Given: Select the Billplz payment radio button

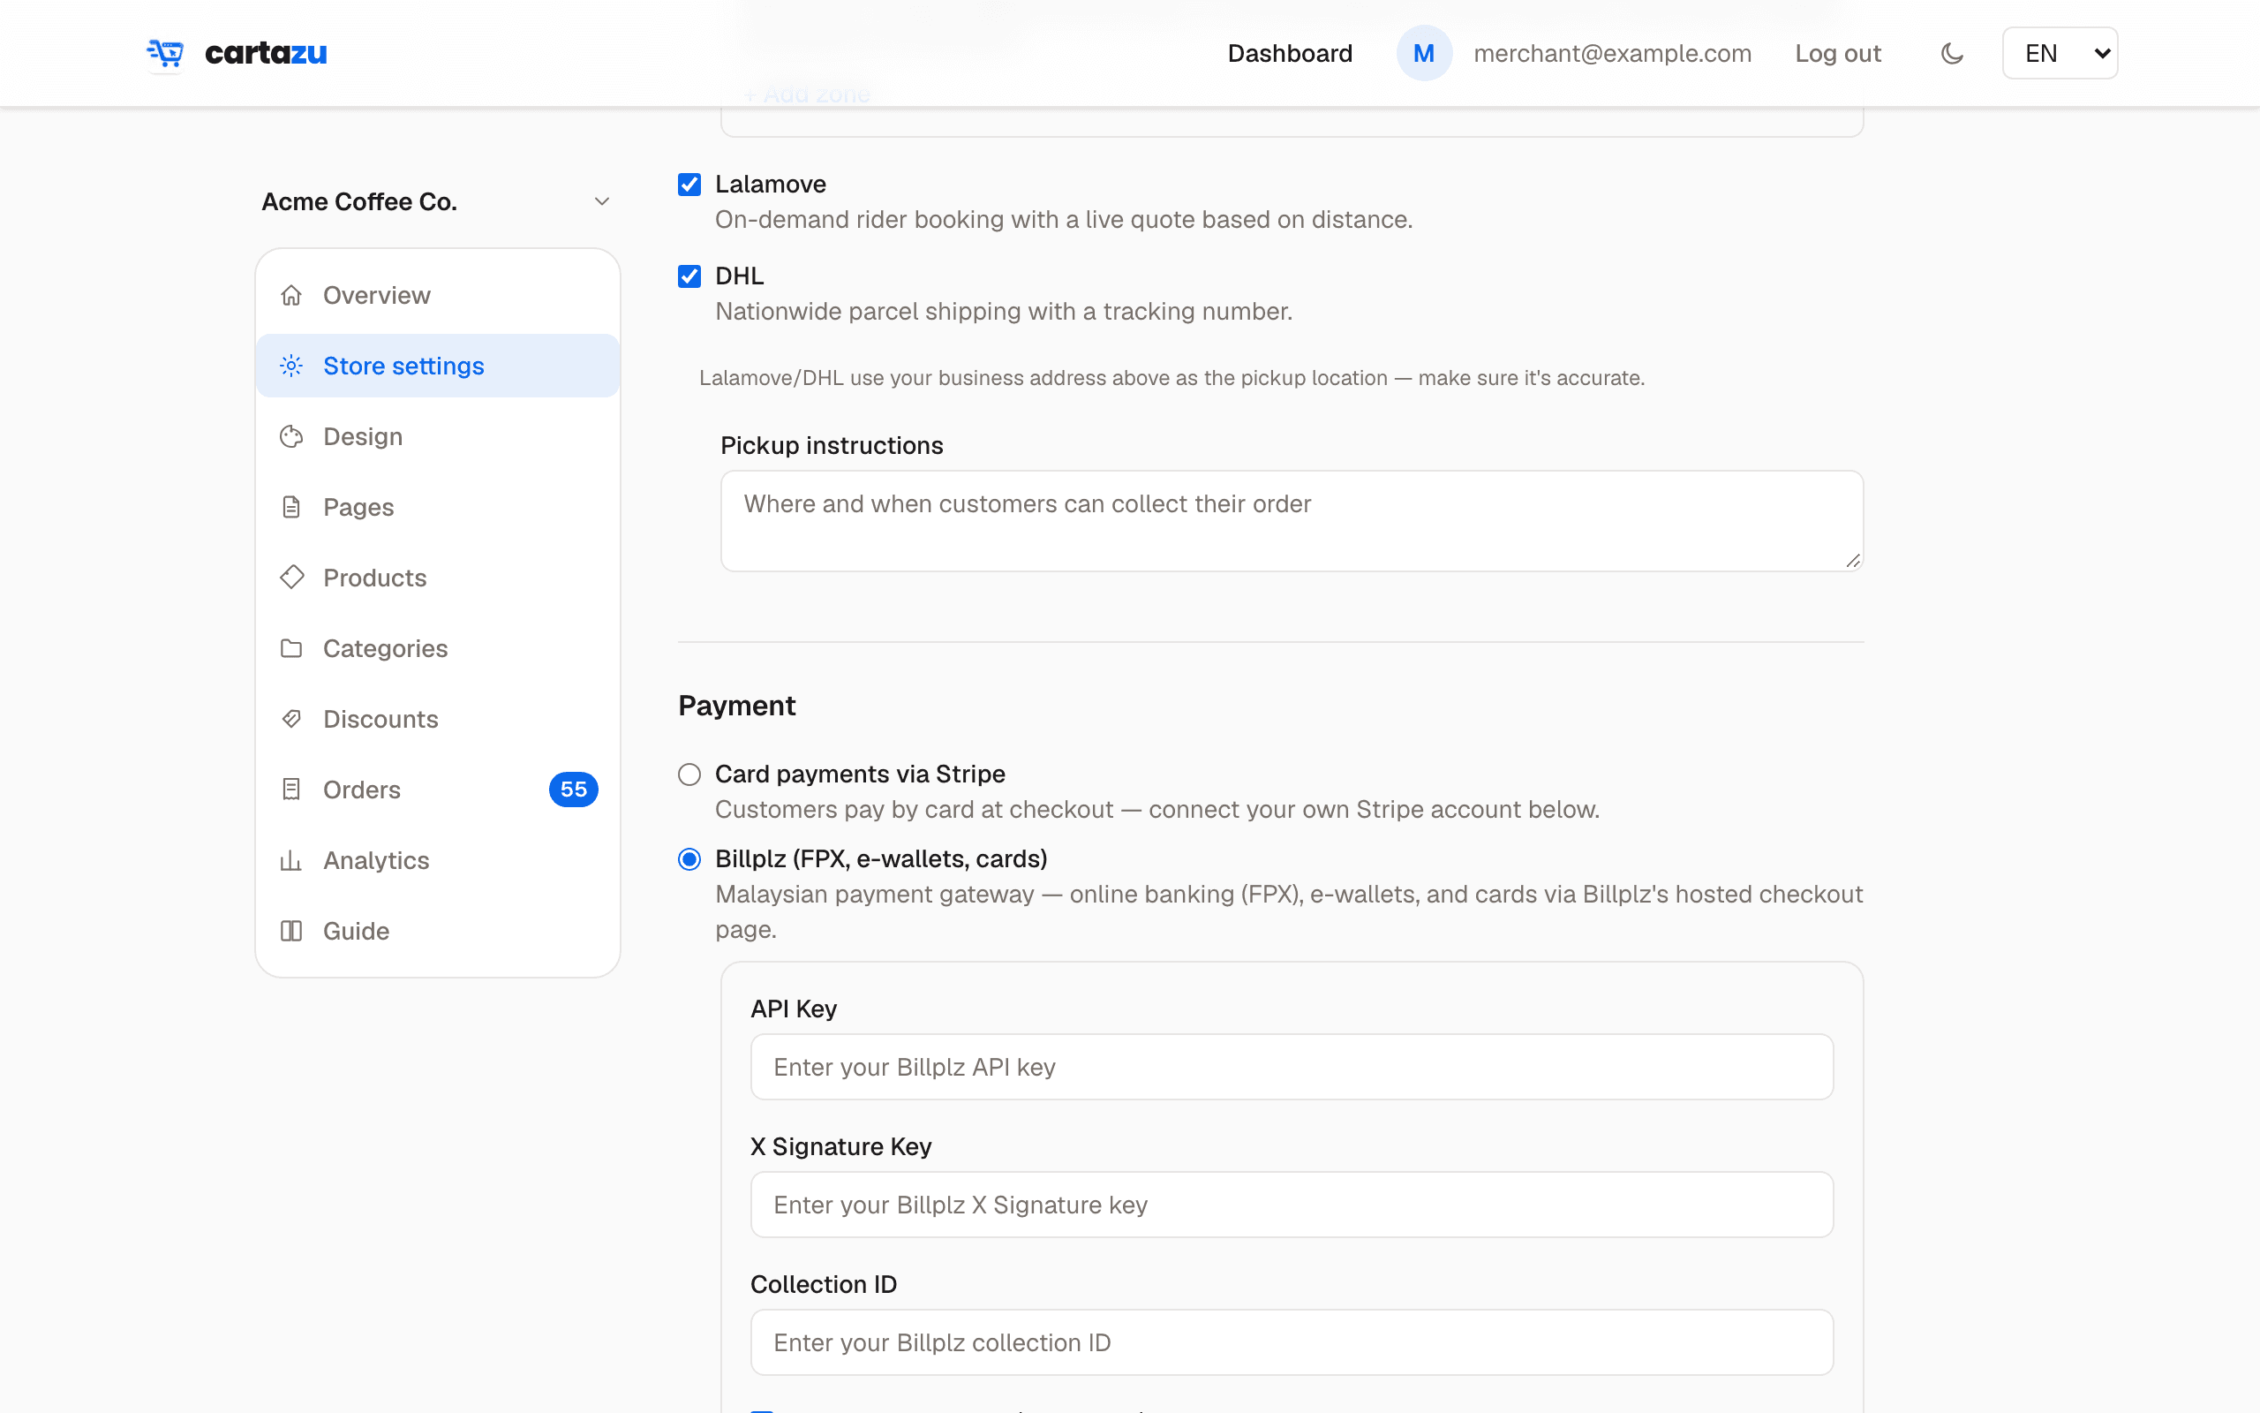Looking at the screenshot, I should pos(689,858).
